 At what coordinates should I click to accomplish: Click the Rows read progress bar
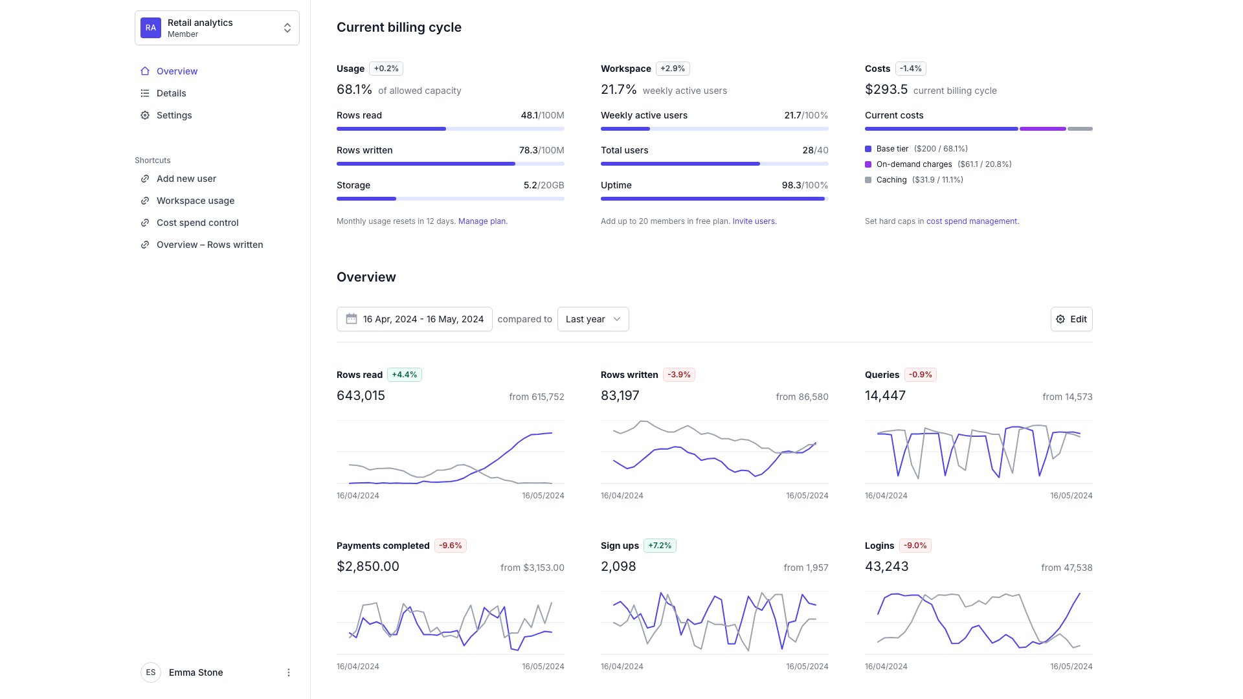450,129
